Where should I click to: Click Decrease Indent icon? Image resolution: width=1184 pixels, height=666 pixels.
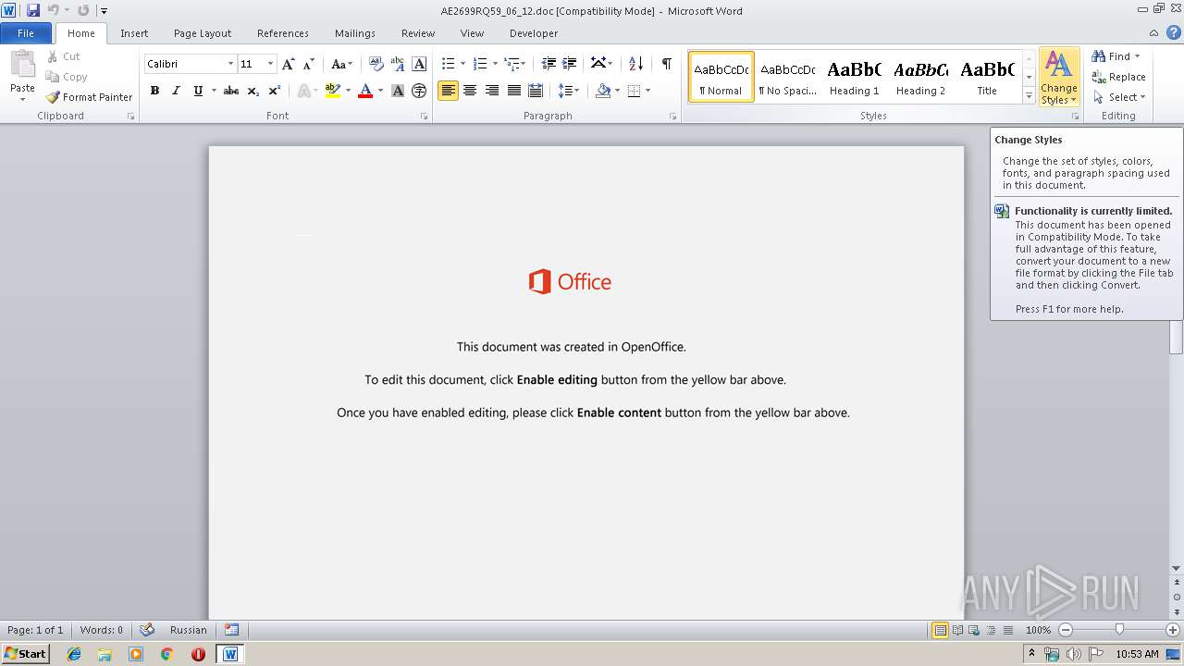tap(549, 64)
